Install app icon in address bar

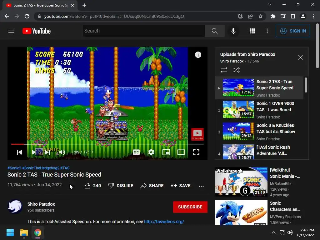click(240, 16)
